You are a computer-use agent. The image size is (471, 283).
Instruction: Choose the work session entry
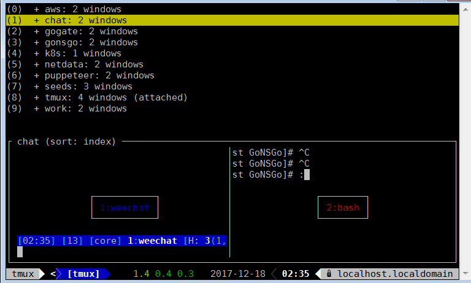click(85, 108)
